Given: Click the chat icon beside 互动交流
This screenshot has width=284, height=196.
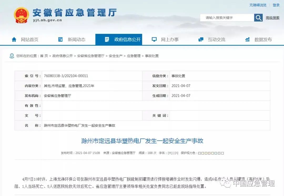Looking at the screenshot, I should [x=201, y=39].
